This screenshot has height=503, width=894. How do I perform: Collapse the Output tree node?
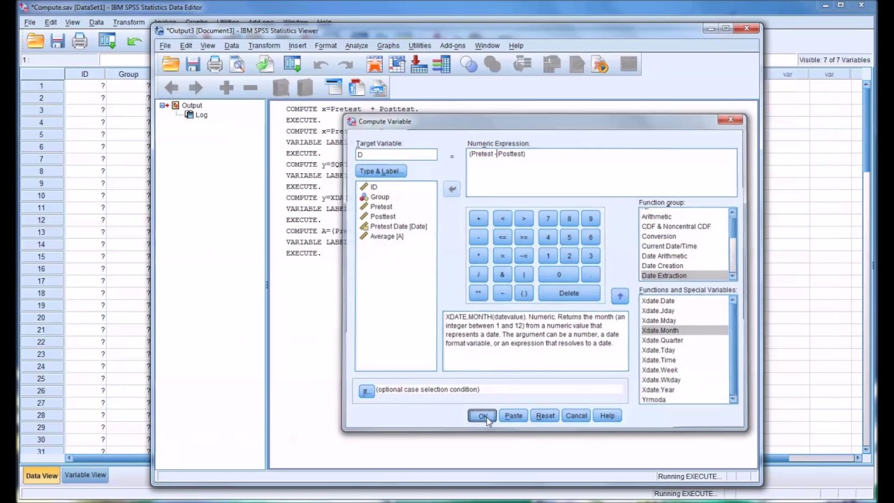point(162,105)
